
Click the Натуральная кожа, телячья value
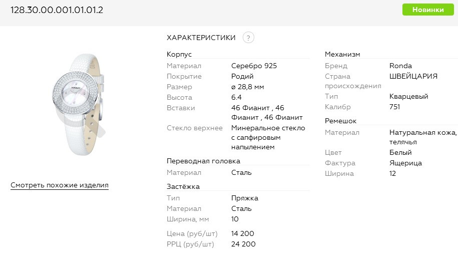(422, 137)
